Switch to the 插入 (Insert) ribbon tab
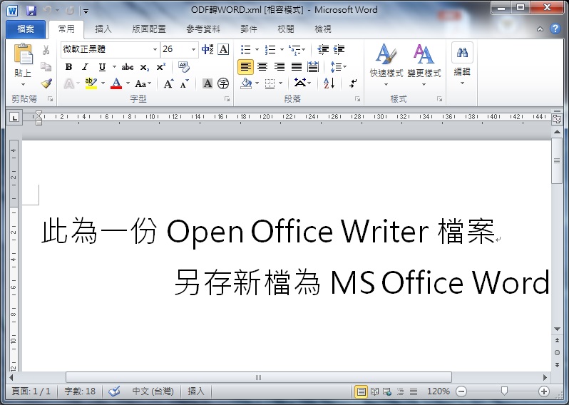This screenshot has width=569, height=405. tap(103, 29)
